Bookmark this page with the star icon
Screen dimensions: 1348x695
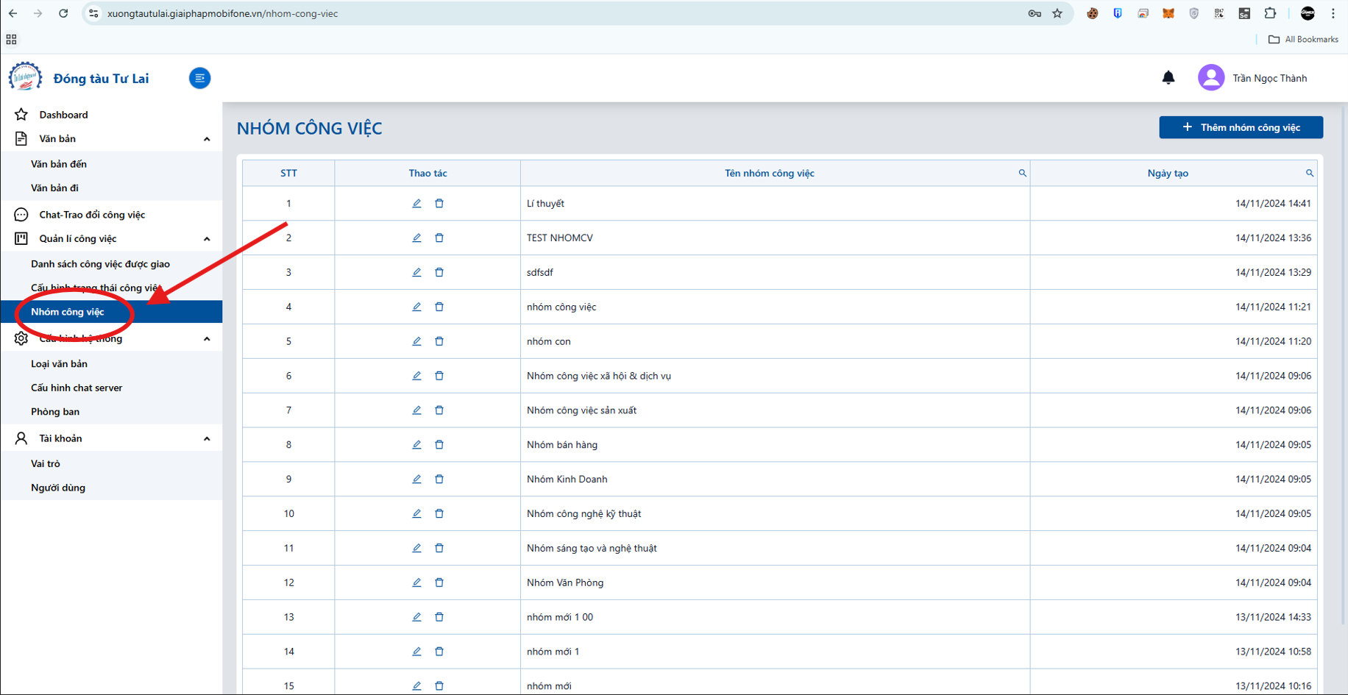(x=1057, y=13)
